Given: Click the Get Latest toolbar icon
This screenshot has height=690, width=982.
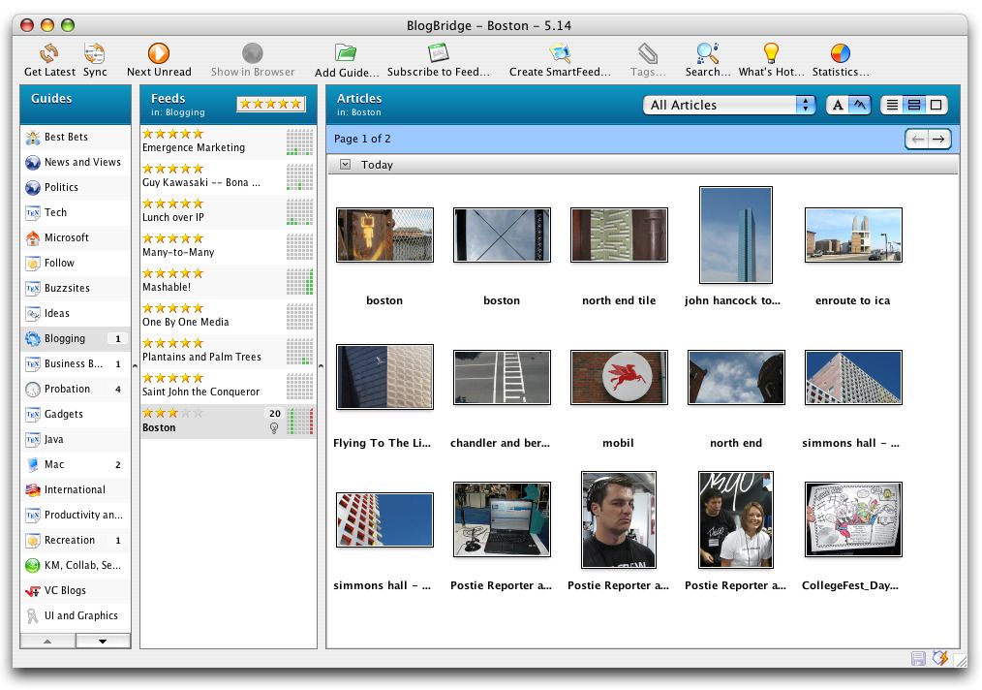Looking at the screenshot, I should point(48,53).
